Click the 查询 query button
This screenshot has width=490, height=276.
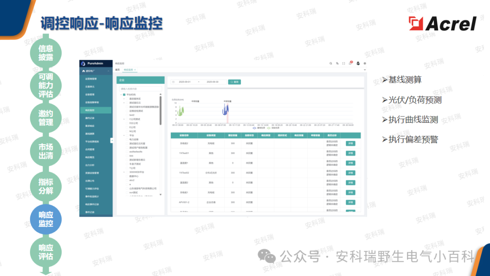click(235, 82)
